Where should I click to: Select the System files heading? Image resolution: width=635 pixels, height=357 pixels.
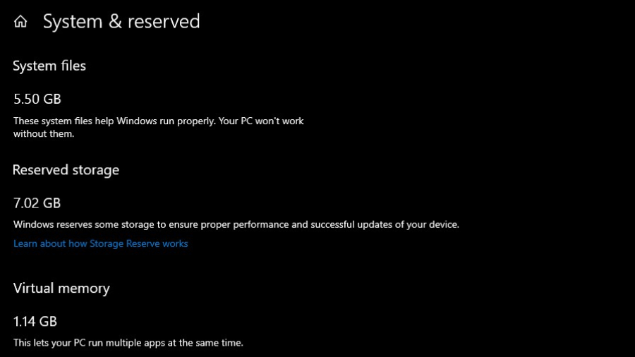(x=49, y=66)
